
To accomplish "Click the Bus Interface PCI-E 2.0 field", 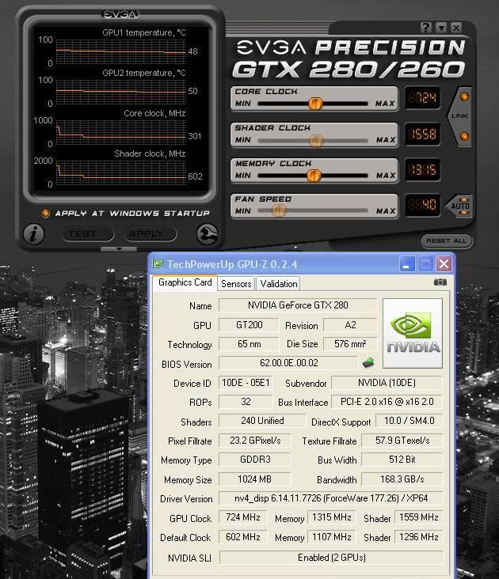I will click(x=387, y=402).
